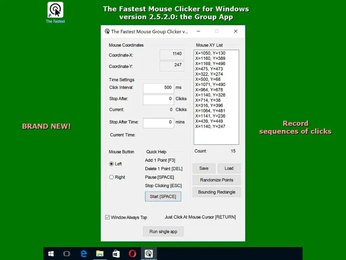Click the Coordinate-X value box
Image resolution: width=346 pixels, height=260 pixels.
[172, 55]
